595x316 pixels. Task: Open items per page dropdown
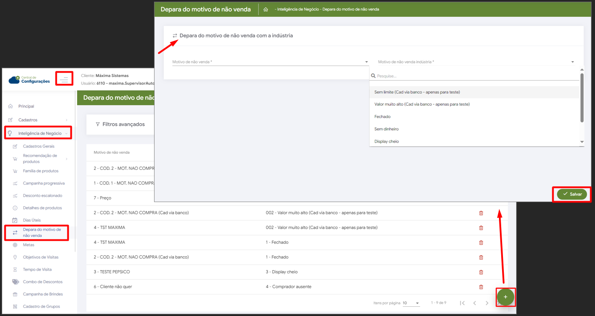pos(411,303)
